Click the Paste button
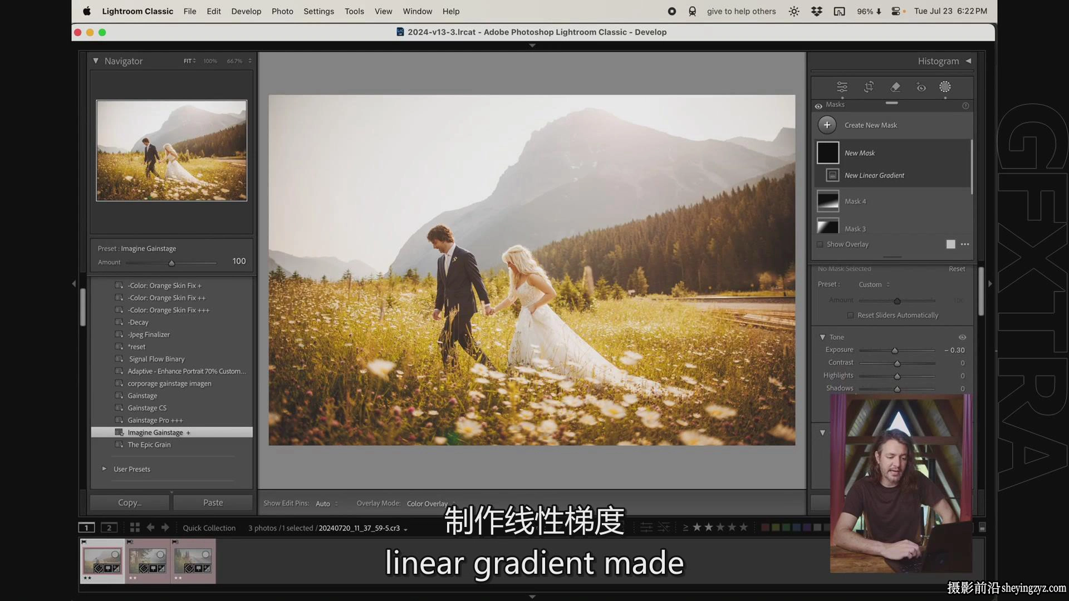 pyautogui.click(x=213, y=503)
